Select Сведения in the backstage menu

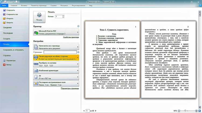8,27
